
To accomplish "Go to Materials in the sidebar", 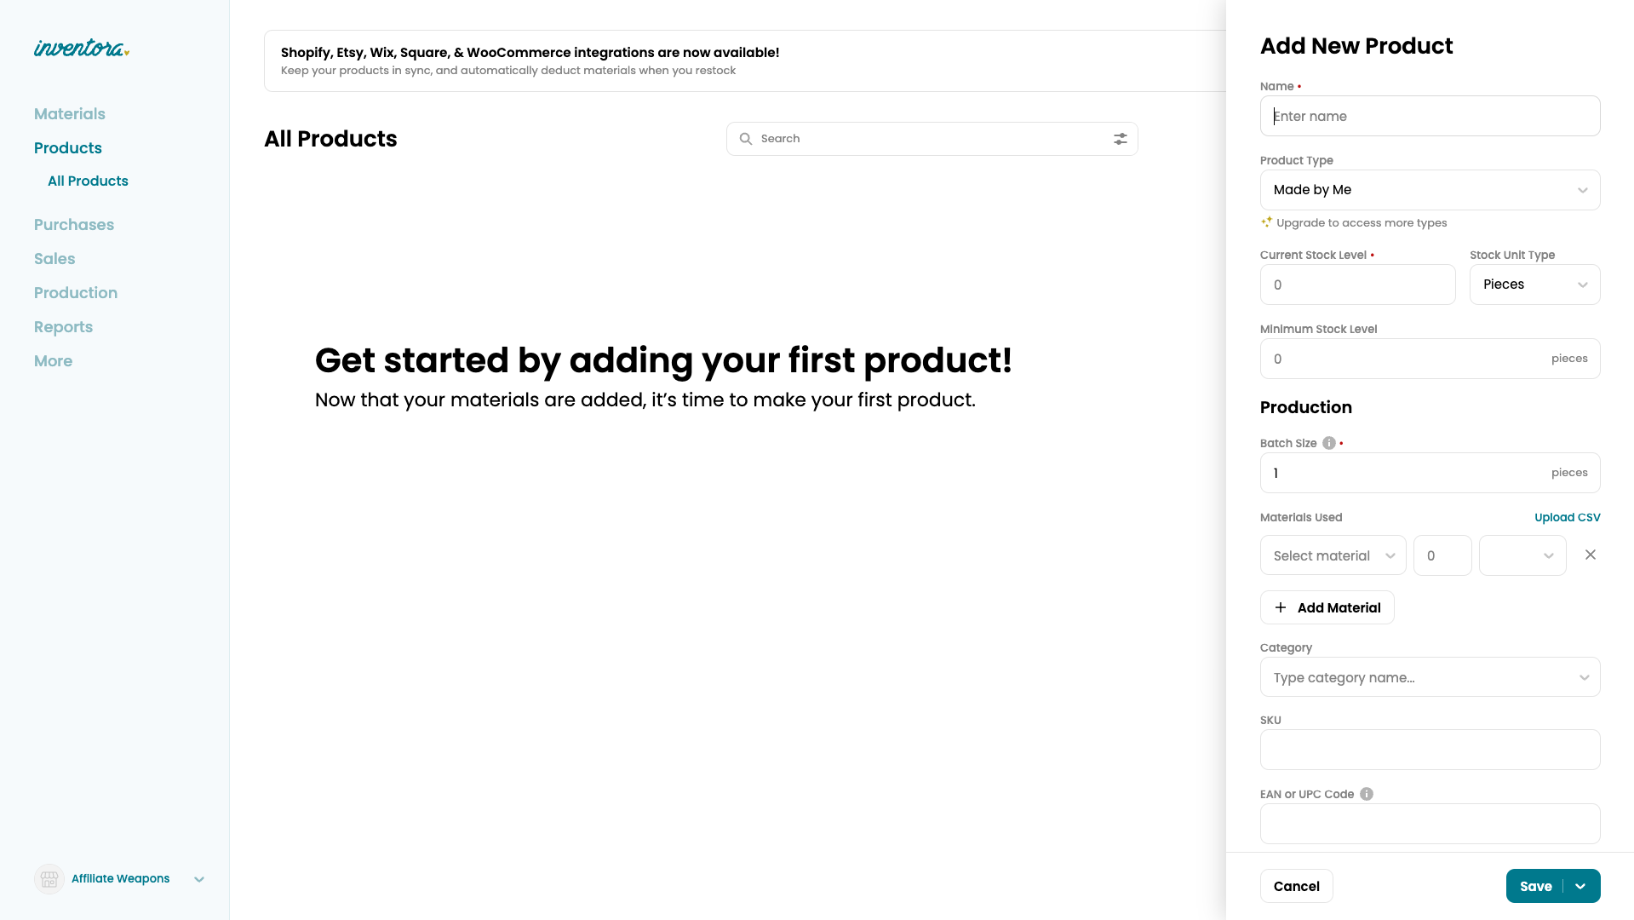I will (x=70, y=114).
